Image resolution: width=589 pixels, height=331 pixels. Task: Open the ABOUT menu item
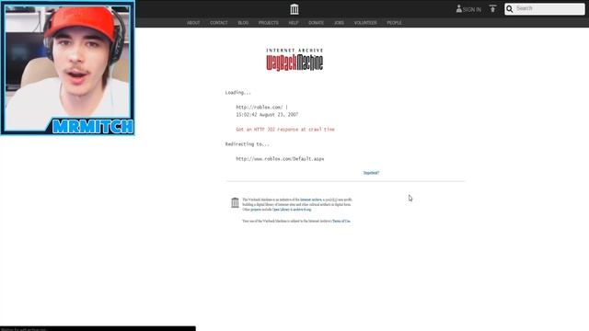(x=193, y=23)
